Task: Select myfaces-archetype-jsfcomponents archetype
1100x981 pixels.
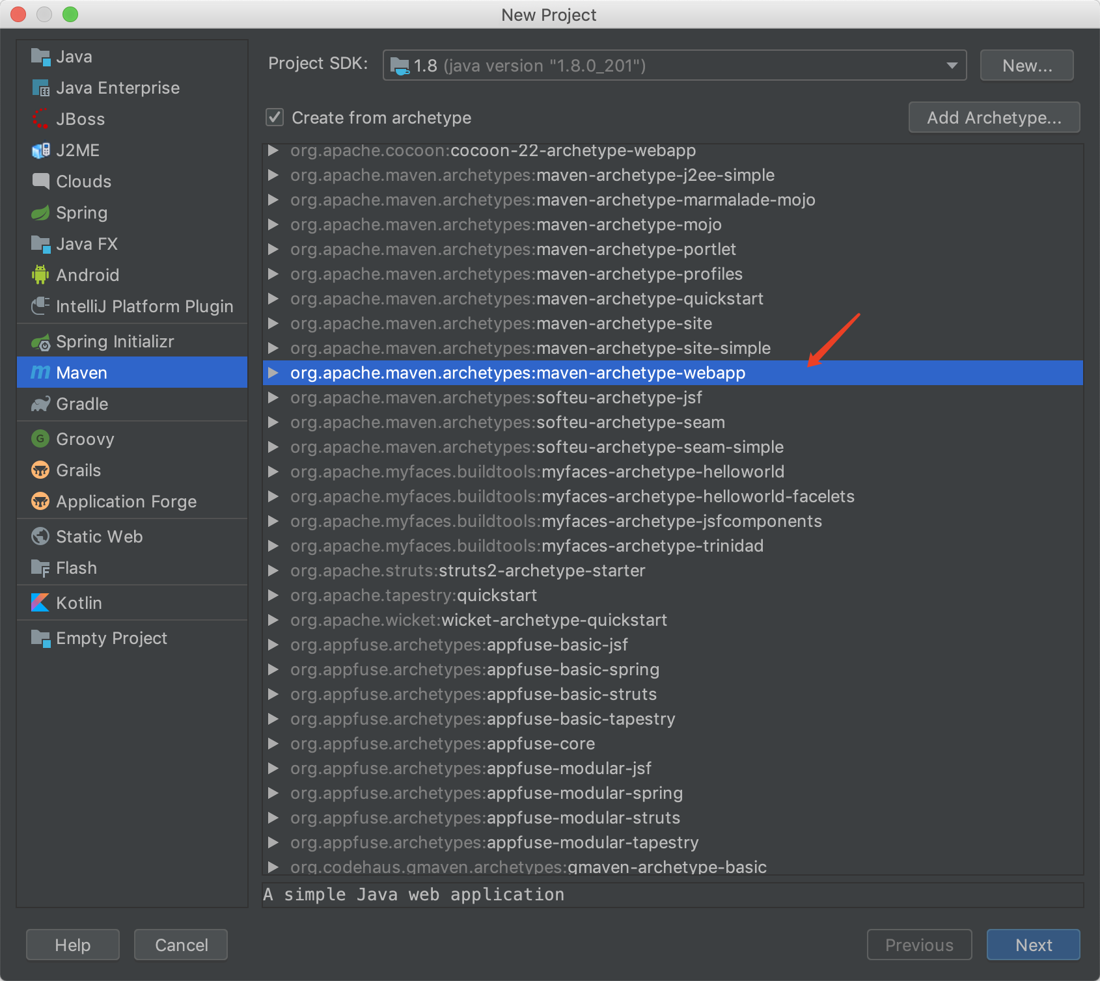Action: click(673, 521)
